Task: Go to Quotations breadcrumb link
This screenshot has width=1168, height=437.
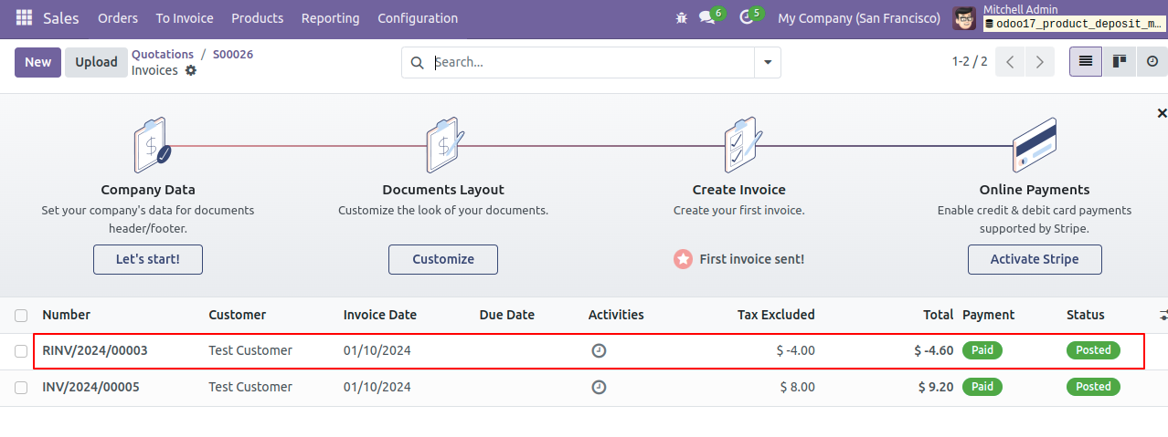Action: click(x=163, y=54)
